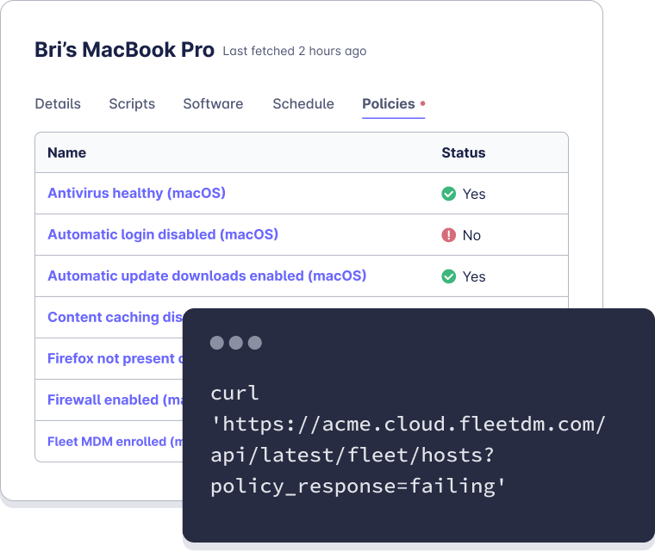Click green checkmark for Automatic update downloads
The height and width of the screenshot is (552, 655).
[x=448, y=276]
